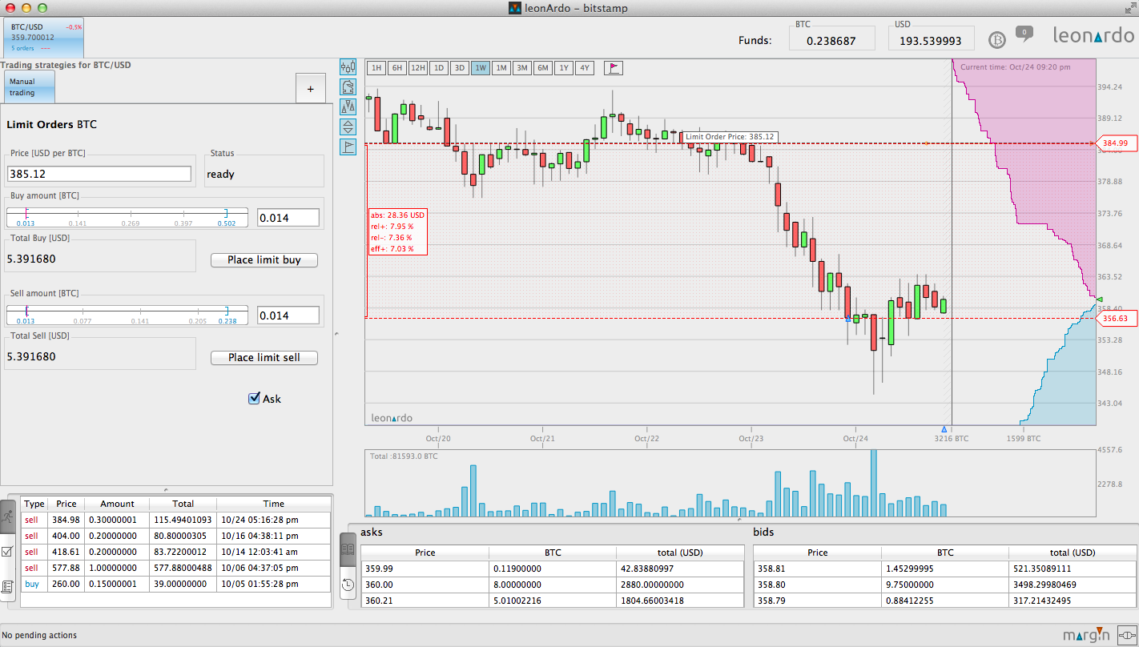The width and height of the screenshot is (1139, 647).
Task: Click the BTC funds value 0.238687
Action: point(831,40)
